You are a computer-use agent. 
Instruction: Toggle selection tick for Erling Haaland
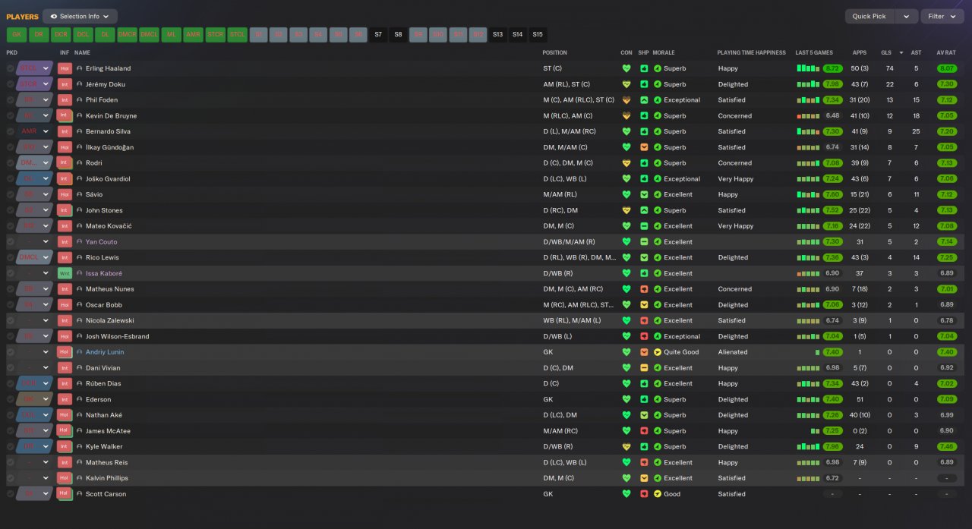tap(11, 68)
